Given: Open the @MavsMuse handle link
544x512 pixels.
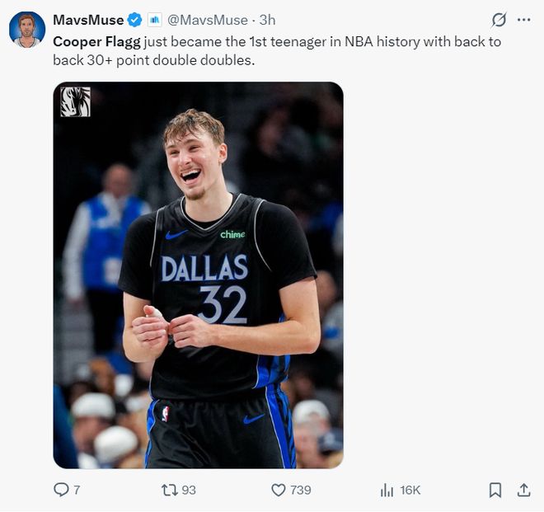Looking at the screenshot, I should [207, 20].
